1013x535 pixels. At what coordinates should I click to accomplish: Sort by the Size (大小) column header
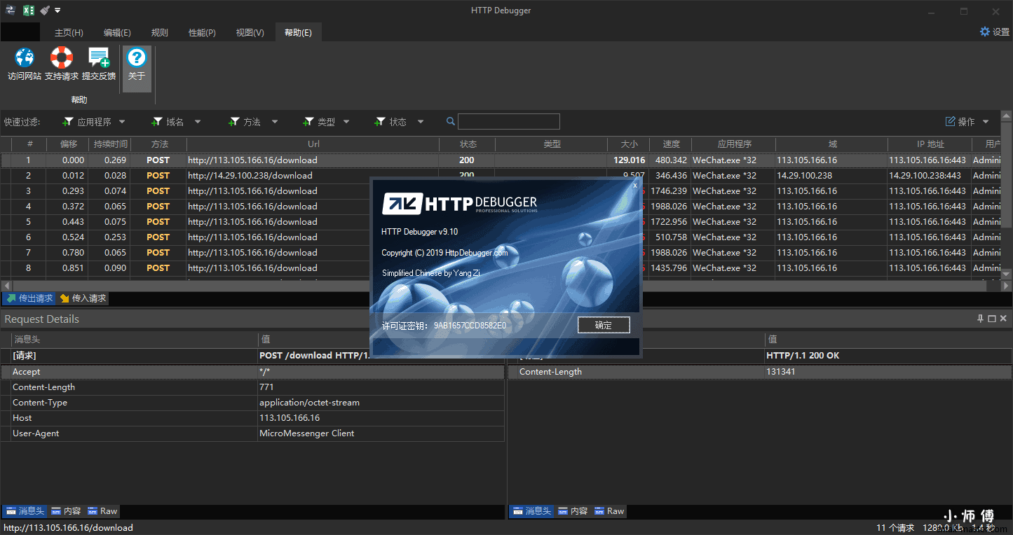pyautogui.click(x=629, y=144)
